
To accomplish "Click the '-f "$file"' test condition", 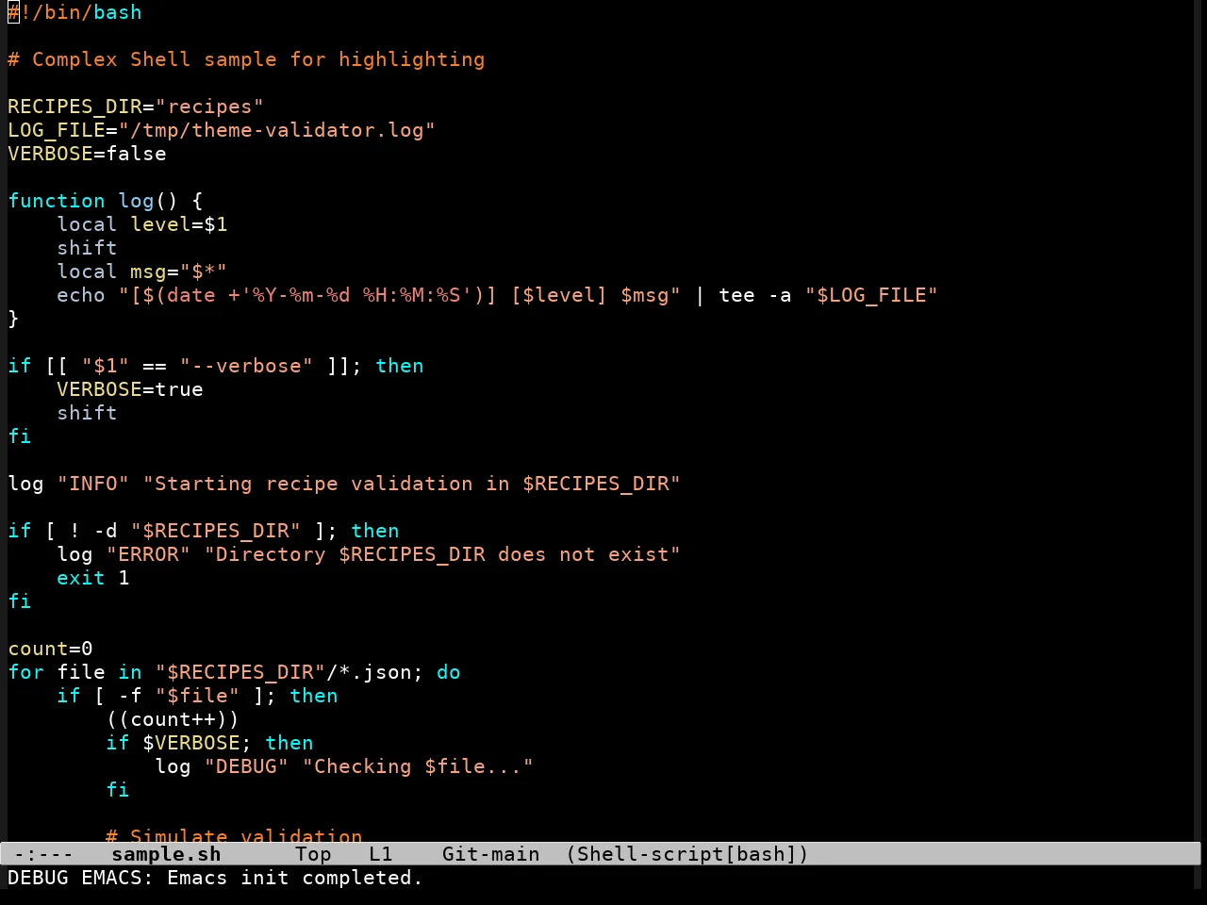I will (179, 696).
